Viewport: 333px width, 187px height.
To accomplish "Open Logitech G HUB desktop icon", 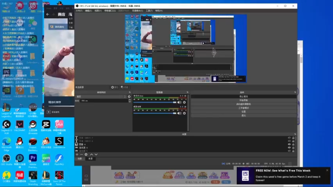I will point(6,127).
